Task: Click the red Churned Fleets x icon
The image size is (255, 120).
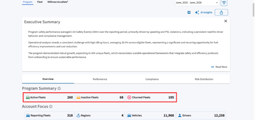Action: pos(129,97)
